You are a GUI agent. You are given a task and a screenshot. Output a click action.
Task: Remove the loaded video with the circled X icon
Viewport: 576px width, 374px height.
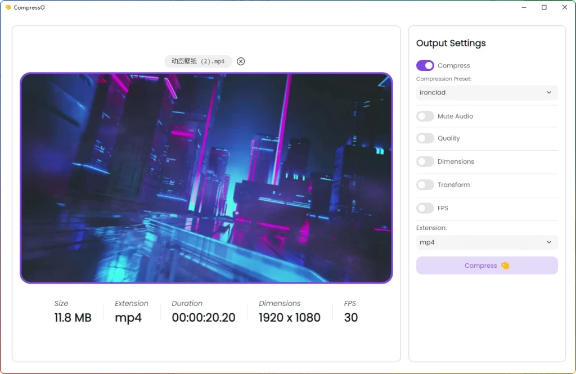click(241, 61)
